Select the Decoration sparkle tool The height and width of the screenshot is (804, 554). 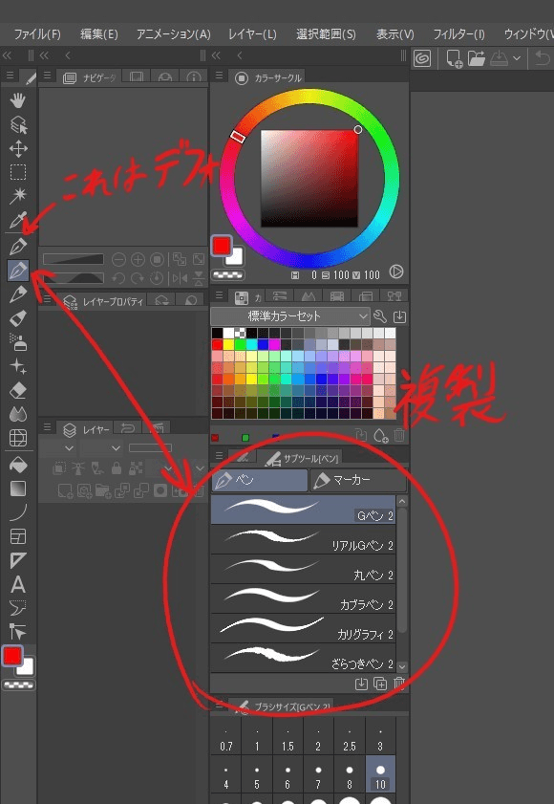pos(18,366)
